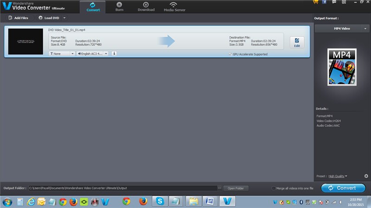Expand the output format dropdown arrow
The width and height of the screenshot is (371, 208).
click(365, 29)
